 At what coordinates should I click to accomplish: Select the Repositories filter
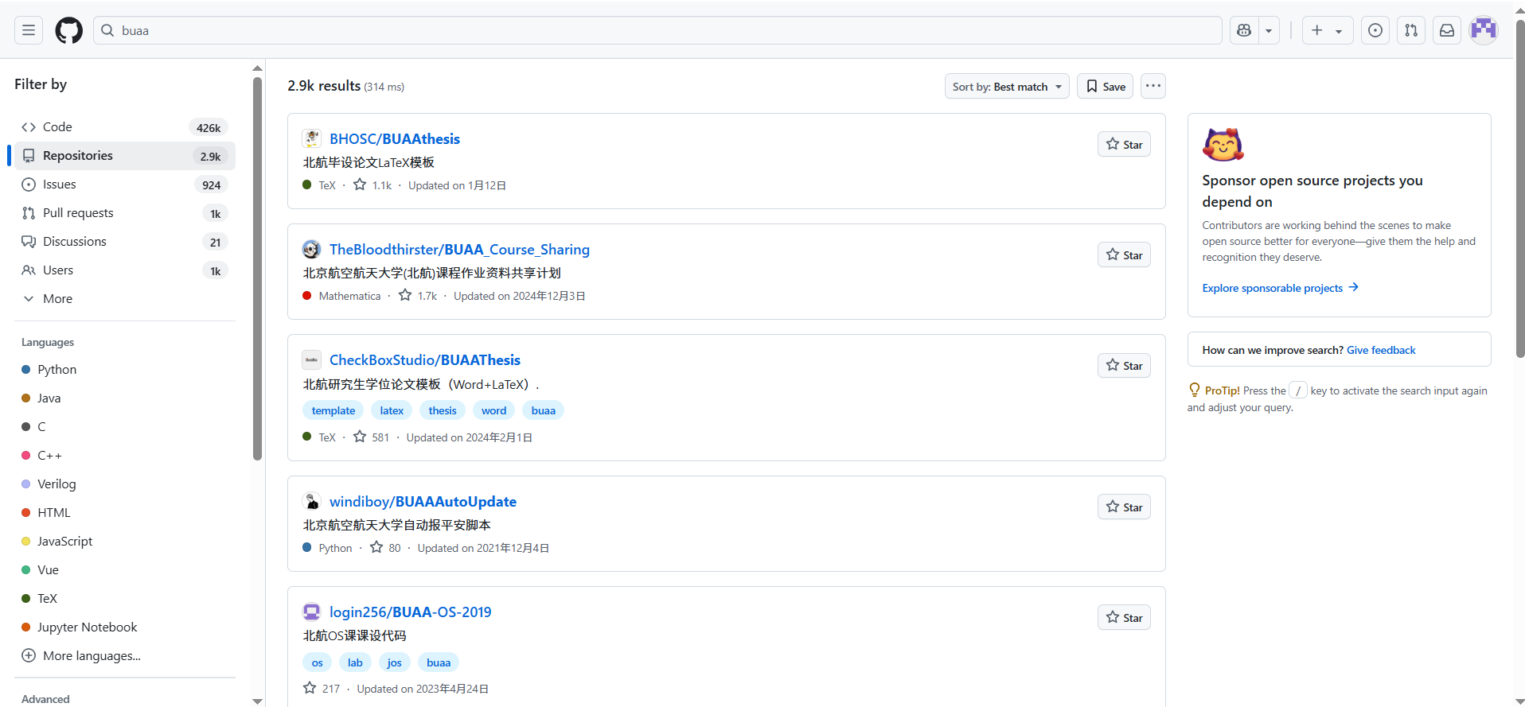125,156
